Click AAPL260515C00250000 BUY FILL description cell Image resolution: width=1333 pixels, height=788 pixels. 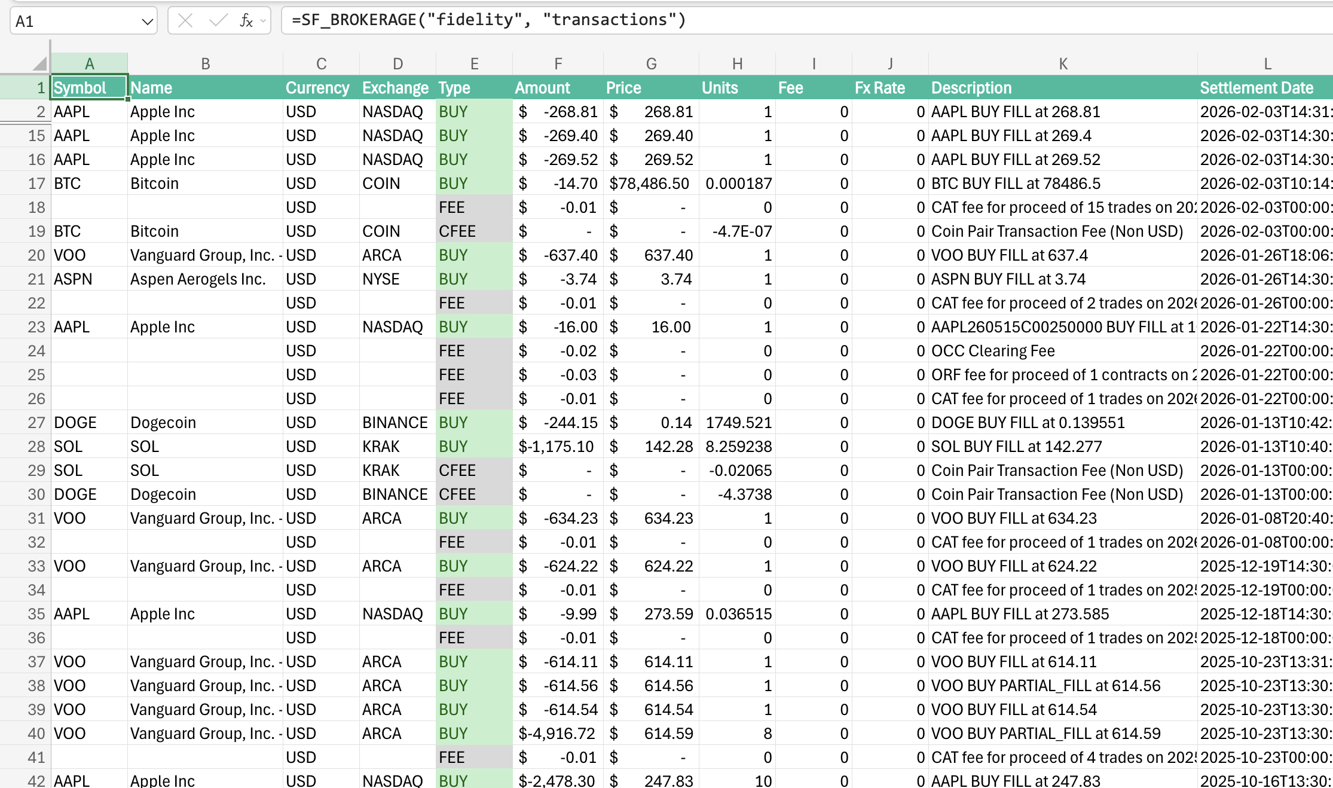coord(1063,326)
